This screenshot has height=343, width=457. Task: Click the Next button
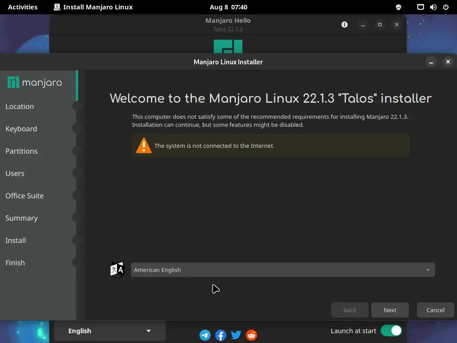tap(390, 310)
